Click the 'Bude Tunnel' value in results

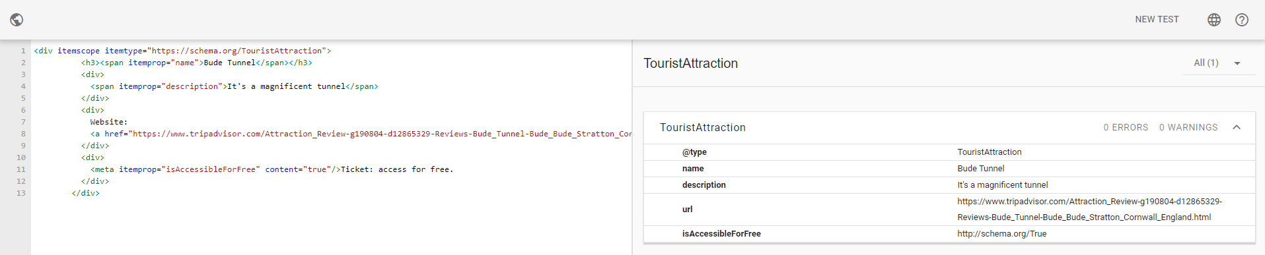point(980,169)
